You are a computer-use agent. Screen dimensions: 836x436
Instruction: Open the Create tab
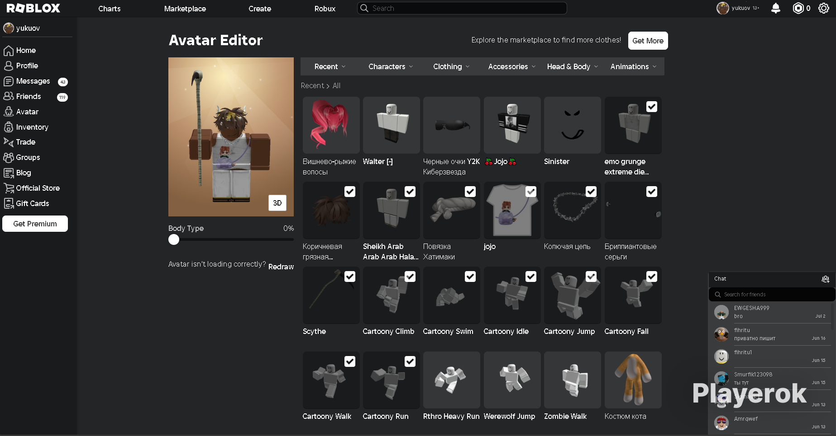(x=260, y=9)
